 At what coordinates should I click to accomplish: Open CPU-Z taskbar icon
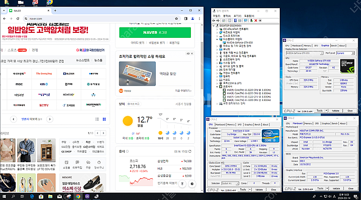tap(87, 196)
